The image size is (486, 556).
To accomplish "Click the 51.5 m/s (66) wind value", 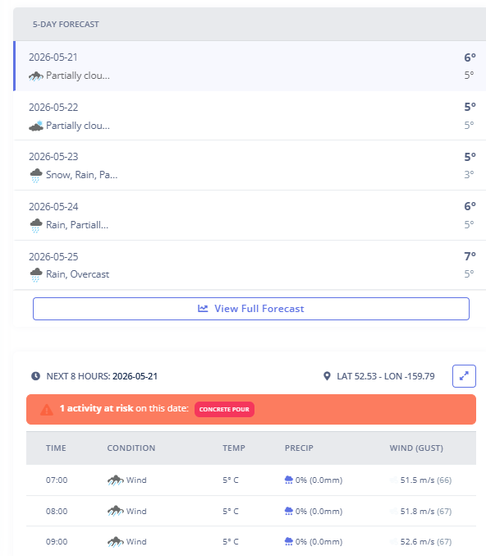I will click(426, 480).
